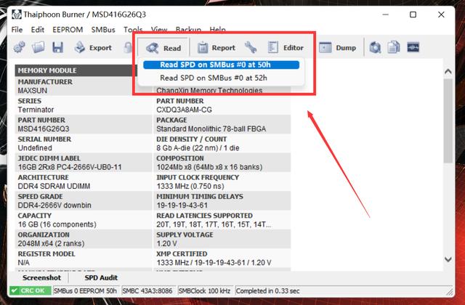This screenshot has height=305, width=465.
Task: Select Read SPD on SMBus #0 at 50h
Action: 221,65
